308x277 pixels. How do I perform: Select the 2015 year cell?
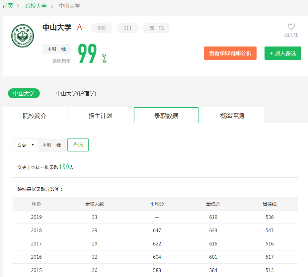coord(36,270)
